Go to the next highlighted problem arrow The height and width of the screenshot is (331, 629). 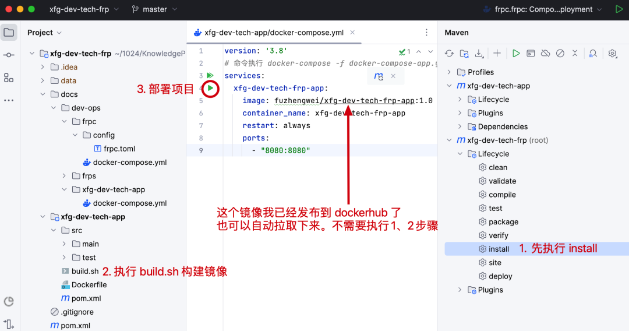[430, 51]
